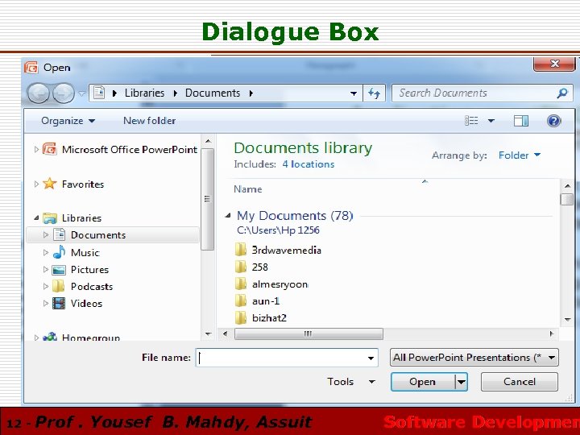The image size is (580, 435).
Task: Open the Organize menu
Action: tap(68, 121)
